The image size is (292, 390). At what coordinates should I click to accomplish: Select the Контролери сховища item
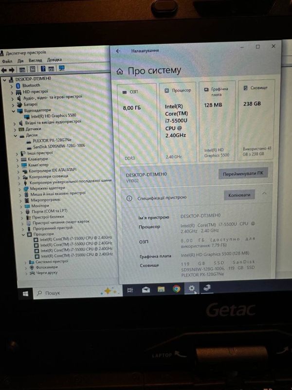coord(49,176)
